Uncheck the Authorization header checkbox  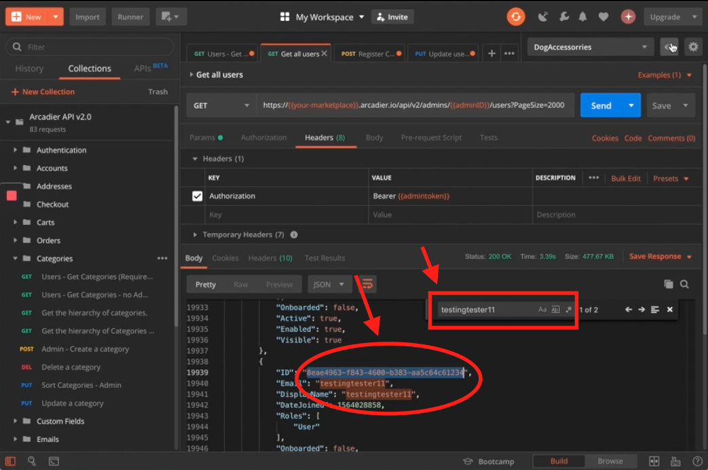coord(198,196)
